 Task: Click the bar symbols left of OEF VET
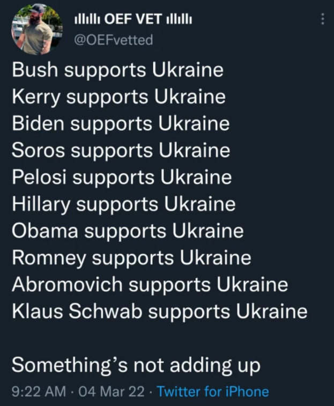[x=88, y=19]
